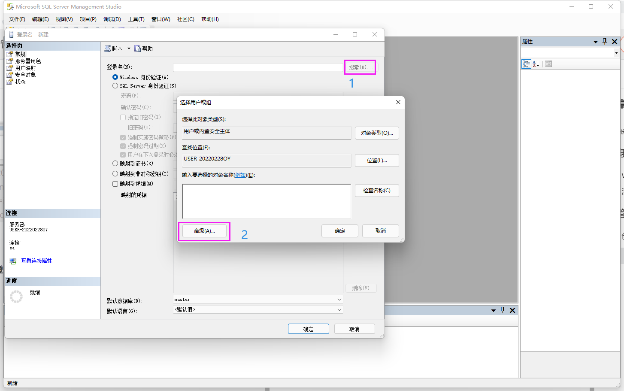Click the connection properties icon

tap(13, 261)
